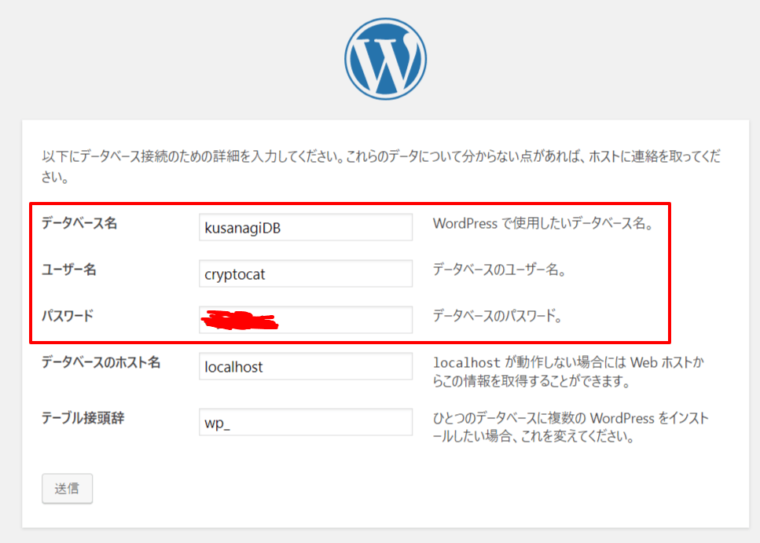Click the テーブル接頭辞 label

[83, 418]
